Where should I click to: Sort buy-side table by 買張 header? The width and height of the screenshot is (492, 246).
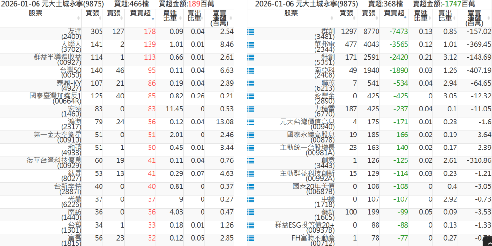[x=92, y=13]
